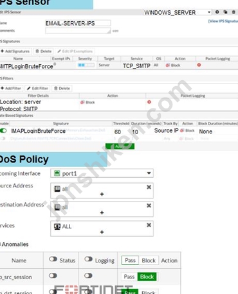Toggle the Logging header switch for all anomalies

tap(88, 259)
